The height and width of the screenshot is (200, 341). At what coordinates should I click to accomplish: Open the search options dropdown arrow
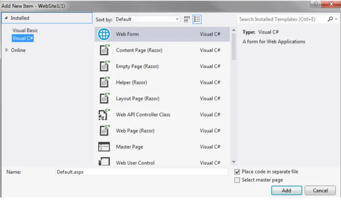(336, 19)
